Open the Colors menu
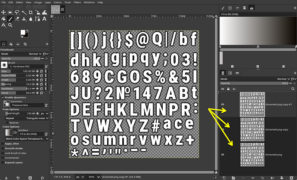The height and width of the screenshot is (180, 297). (x=57, y=2)
